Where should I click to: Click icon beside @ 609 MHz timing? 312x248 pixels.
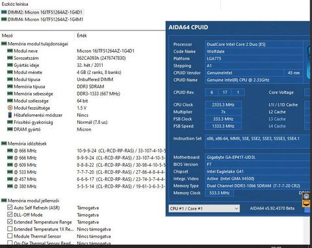coord(10,165)
